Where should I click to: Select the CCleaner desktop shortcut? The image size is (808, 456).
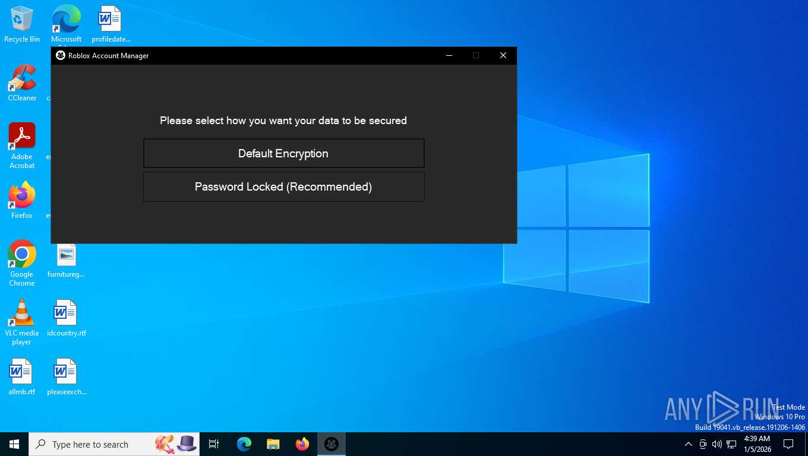tap(22, 83)
